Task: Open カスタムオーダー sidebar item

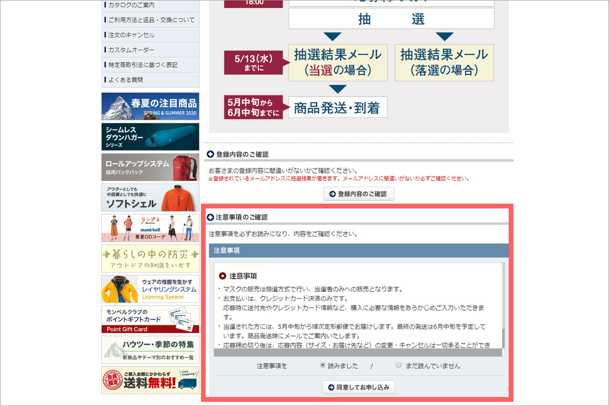Action: tap(150, 50)
